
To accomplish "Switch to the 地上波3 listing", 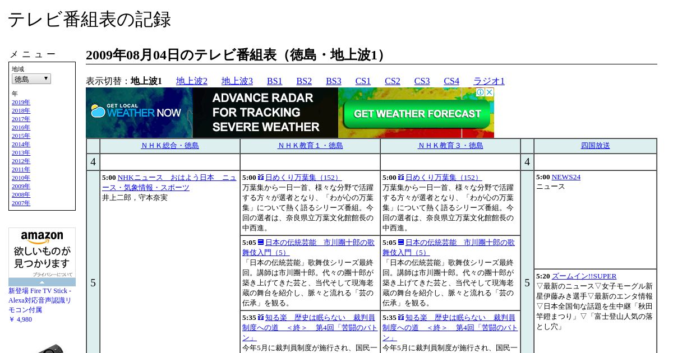I will click(x=237, y=81).
